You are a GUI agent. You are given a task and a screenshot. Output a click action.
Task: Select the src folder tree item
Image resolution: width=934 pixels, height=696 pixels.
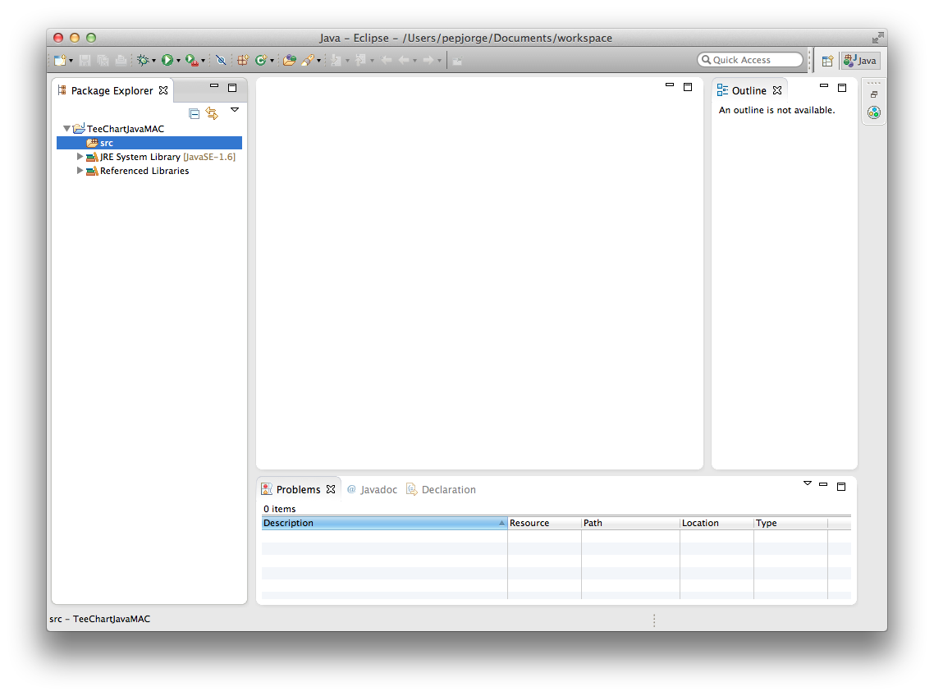click(x=149, y=143)
